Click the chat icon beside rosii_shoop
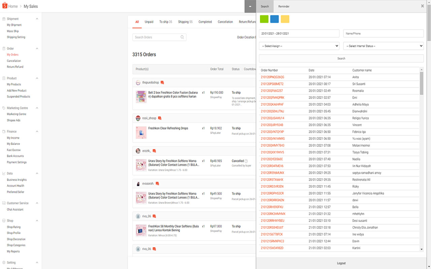 tap(160, 118)
